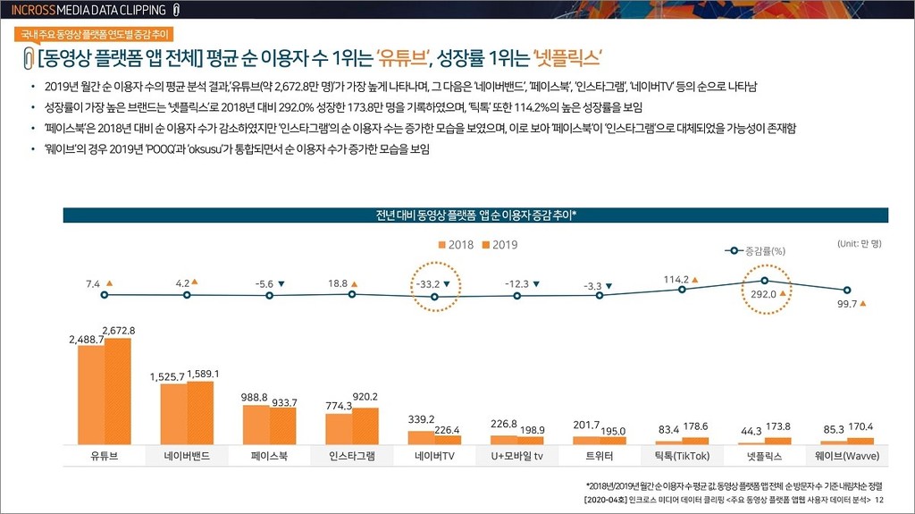915x514 pixels.
Task: Click the 226.8 value above U+모바일 tv
Action: tap(504, 424)
